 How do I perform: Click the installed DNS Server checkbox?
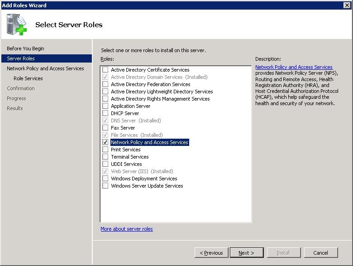[105, 121]
